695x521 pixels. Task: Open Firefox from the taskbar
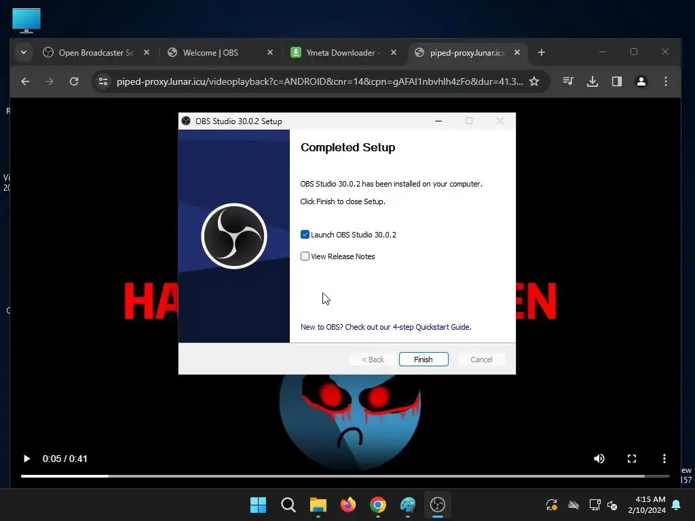[x=348, y=505]
